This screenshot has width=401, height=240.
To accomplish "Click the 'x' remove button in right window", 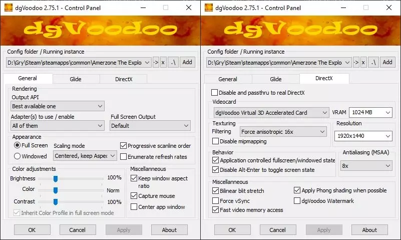I will [x=363, y=63].
